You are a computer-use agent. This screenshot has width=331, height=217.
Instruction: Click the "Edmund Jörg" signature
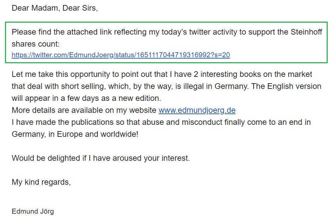pyautogui.click(x=33, y=211)
